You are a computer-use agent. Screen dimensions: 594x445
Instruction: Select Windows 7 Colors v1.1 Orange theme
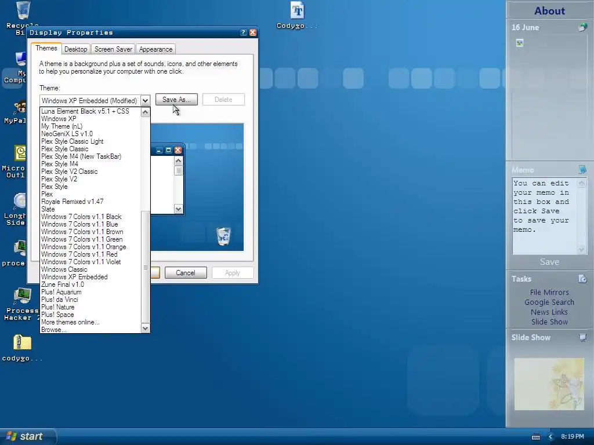pos(90,247)
